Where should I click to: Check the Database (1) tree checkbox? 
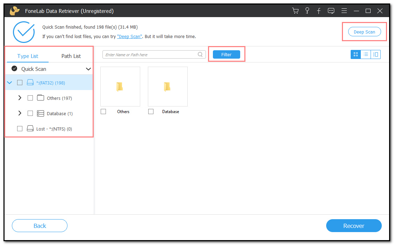tap(30, 113)
